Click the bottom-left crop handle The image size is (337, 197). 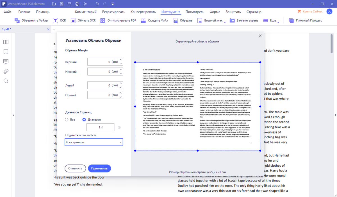(x=135, y=151)
